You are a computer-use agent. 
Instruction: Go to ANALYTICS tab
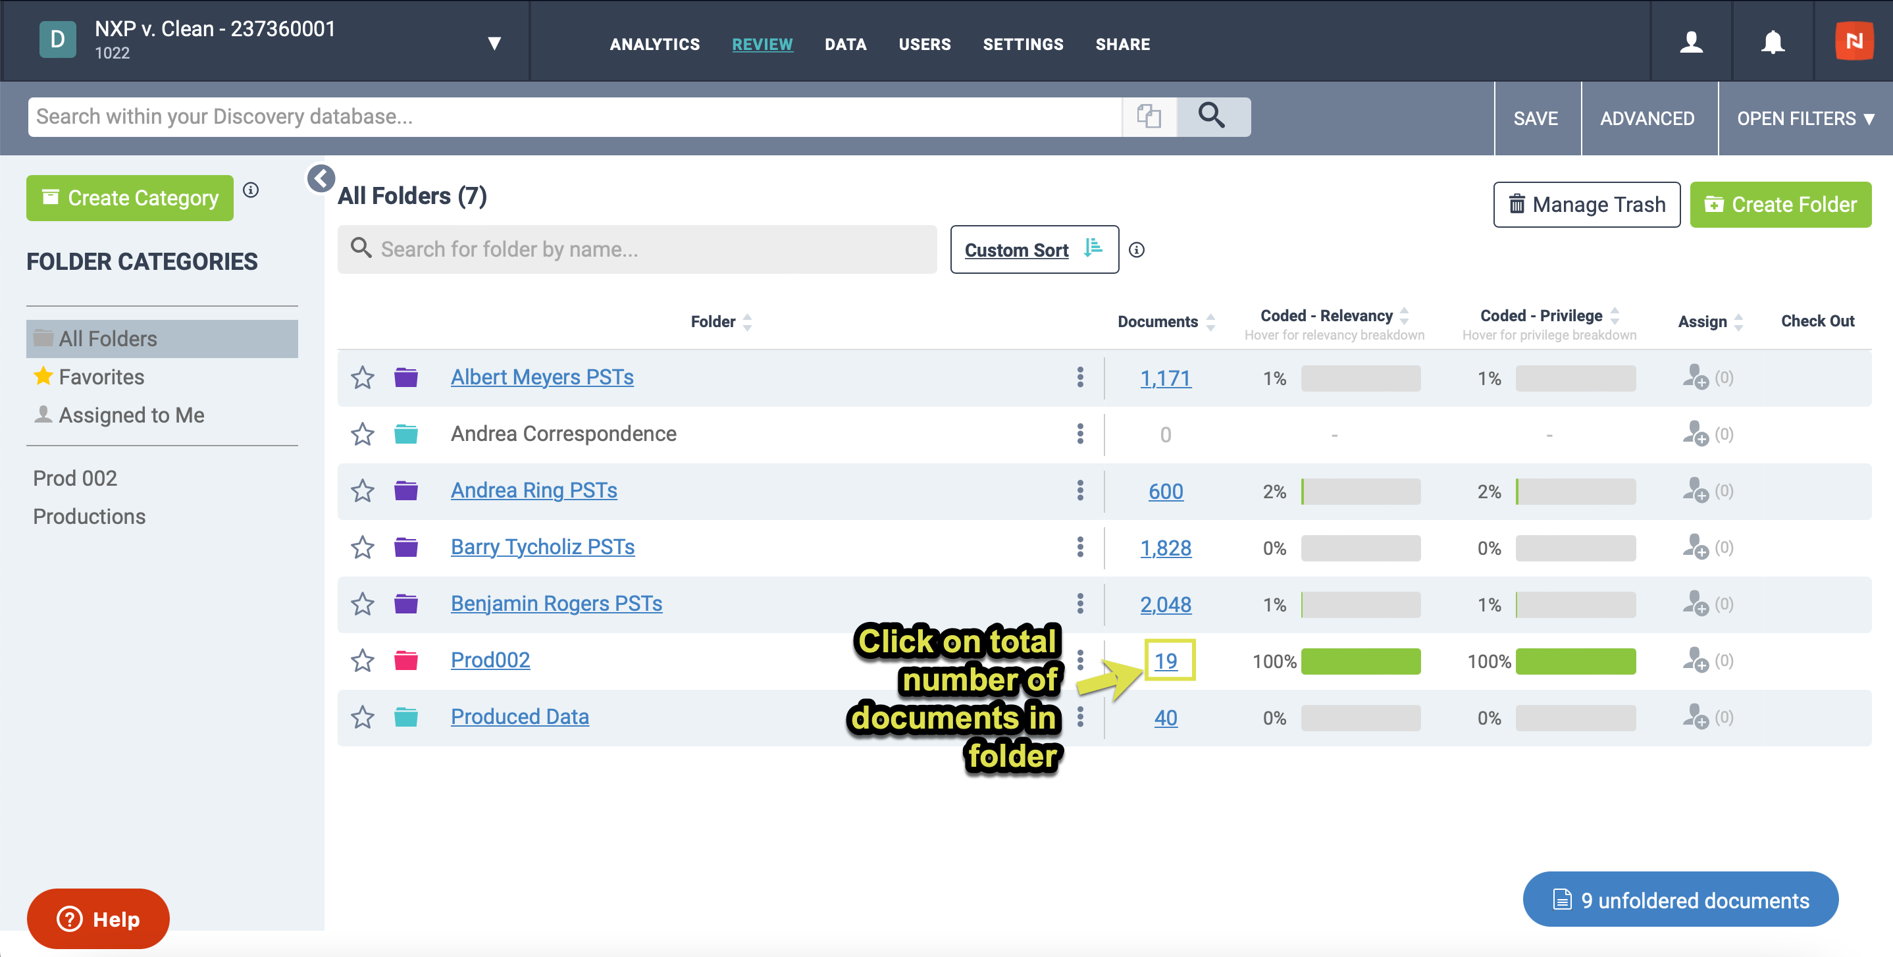(655, 44)
